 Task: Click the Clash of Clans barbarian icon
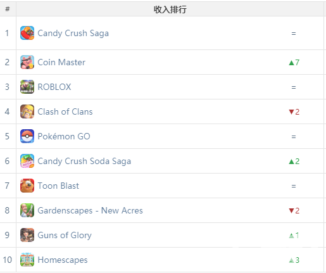coord(27,111)
